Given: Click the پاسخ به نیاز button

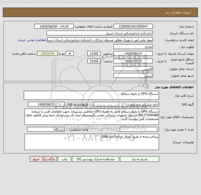Looking at the screenshot, I should pyautogui.click(x=140, y=159).
